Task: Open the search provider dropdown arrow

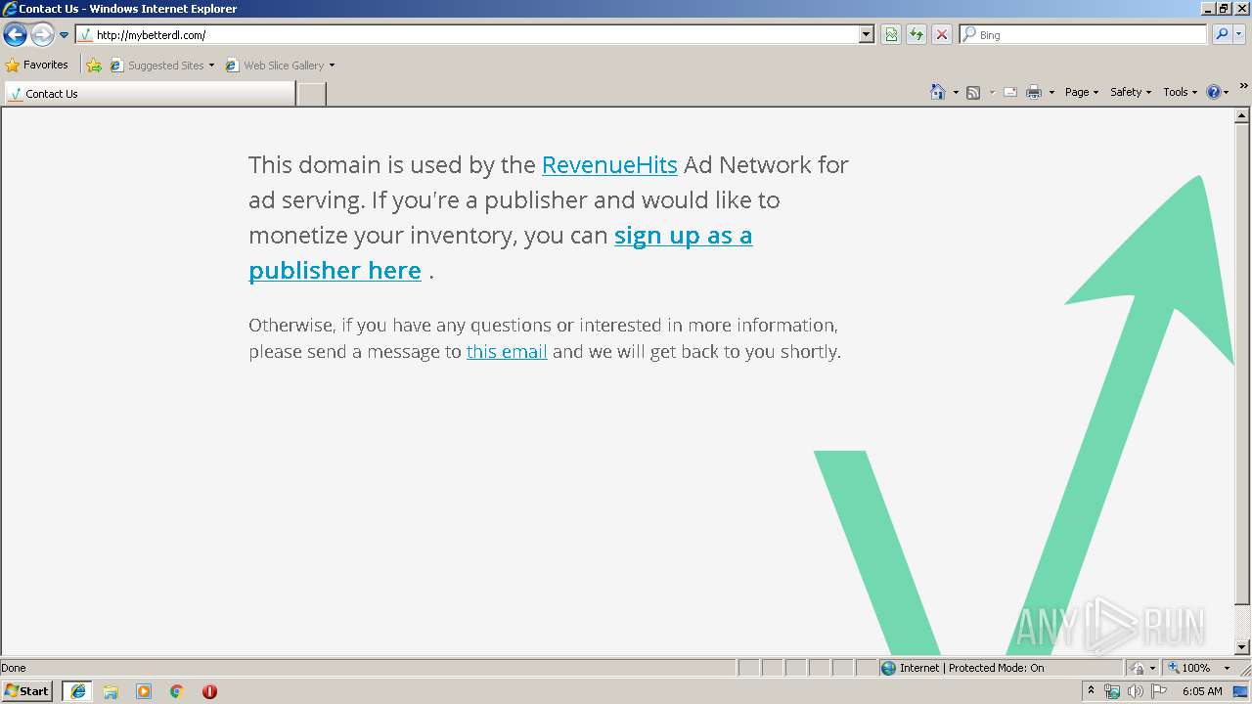Action: point(1239,35)
